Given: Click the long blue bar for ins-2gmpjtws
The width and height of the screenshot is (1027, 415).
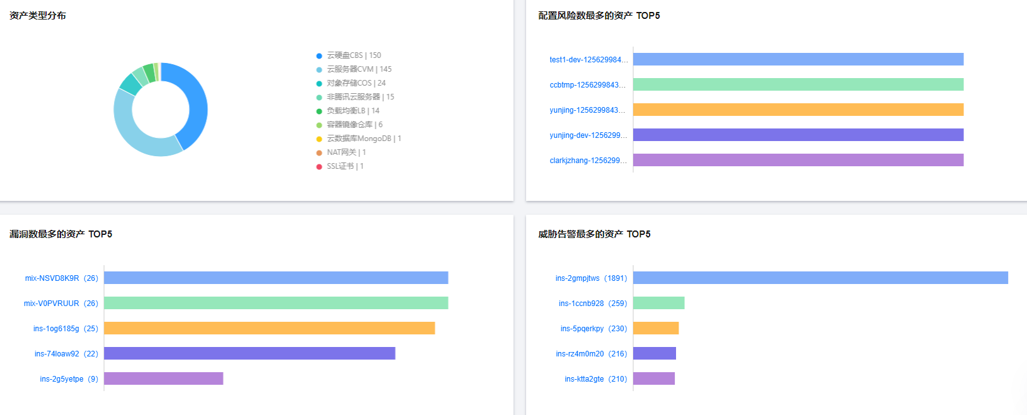Looking at the screenshot, I should (820, 278).
